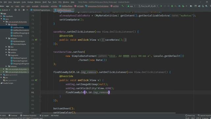Image resolution: width=211 pixels, height=119 pixels.
Task: Open the Profiler tool window
Action: pyautogui.click(x=55, y=115)
